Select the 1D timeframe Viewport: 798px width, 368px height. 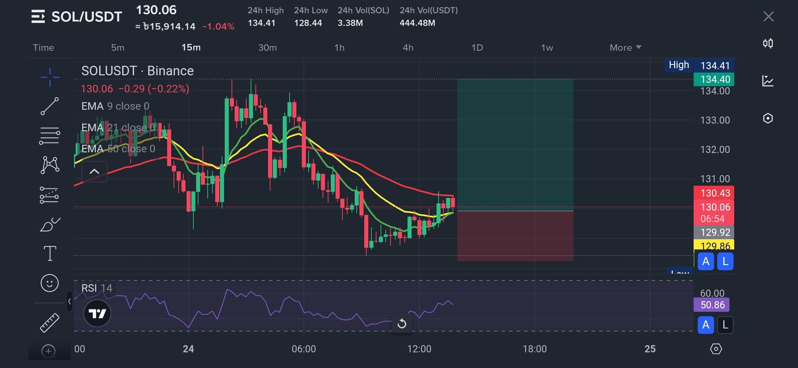tap(477, 47)
